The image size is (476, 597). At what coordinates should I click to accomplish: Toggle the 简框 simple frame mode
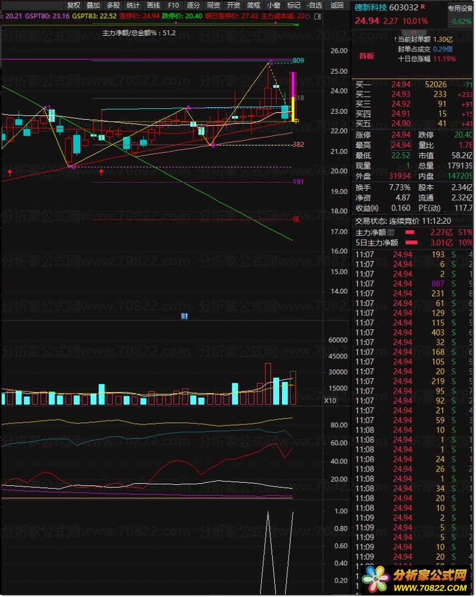[253, 5]
